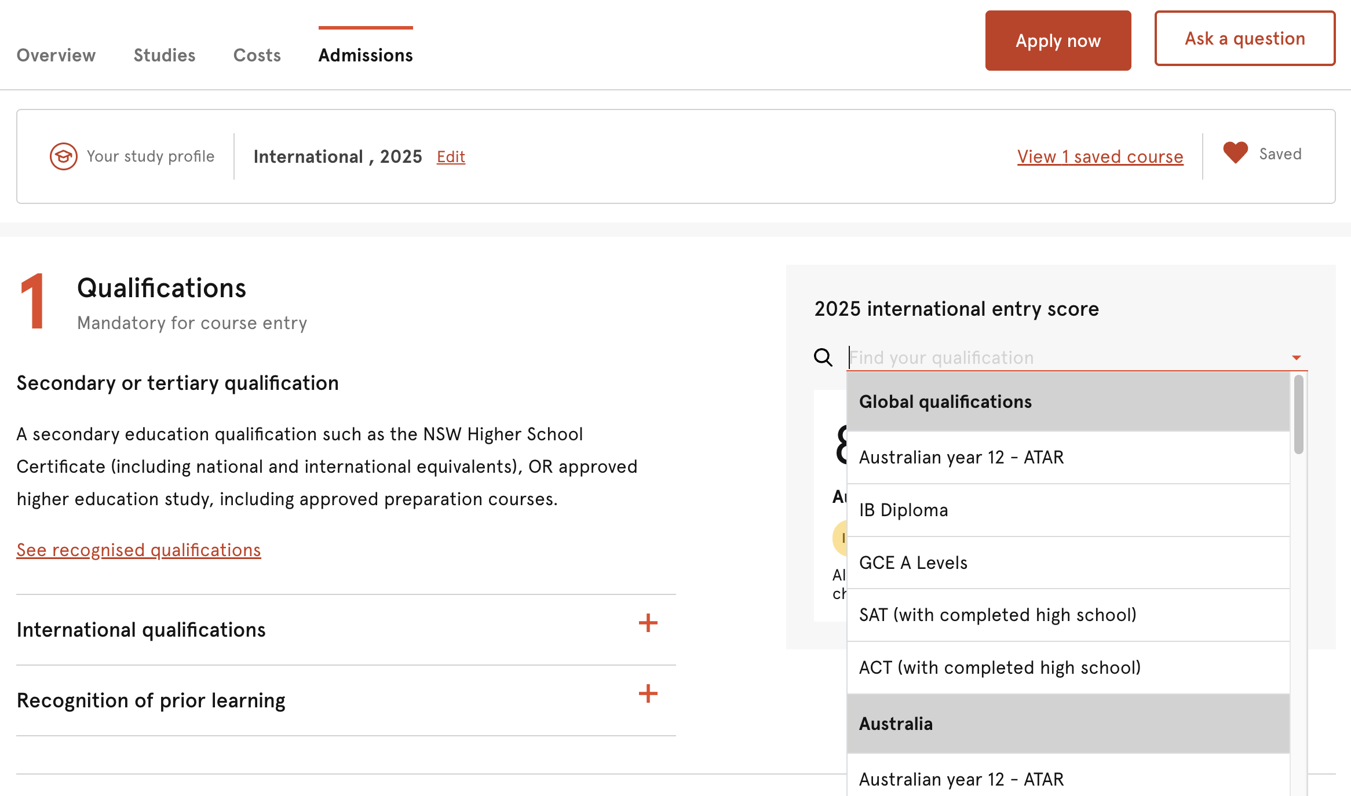Click the International , 2025 profile text
The height and width of the screenshot is (796, 1351).
click(338, 156)
